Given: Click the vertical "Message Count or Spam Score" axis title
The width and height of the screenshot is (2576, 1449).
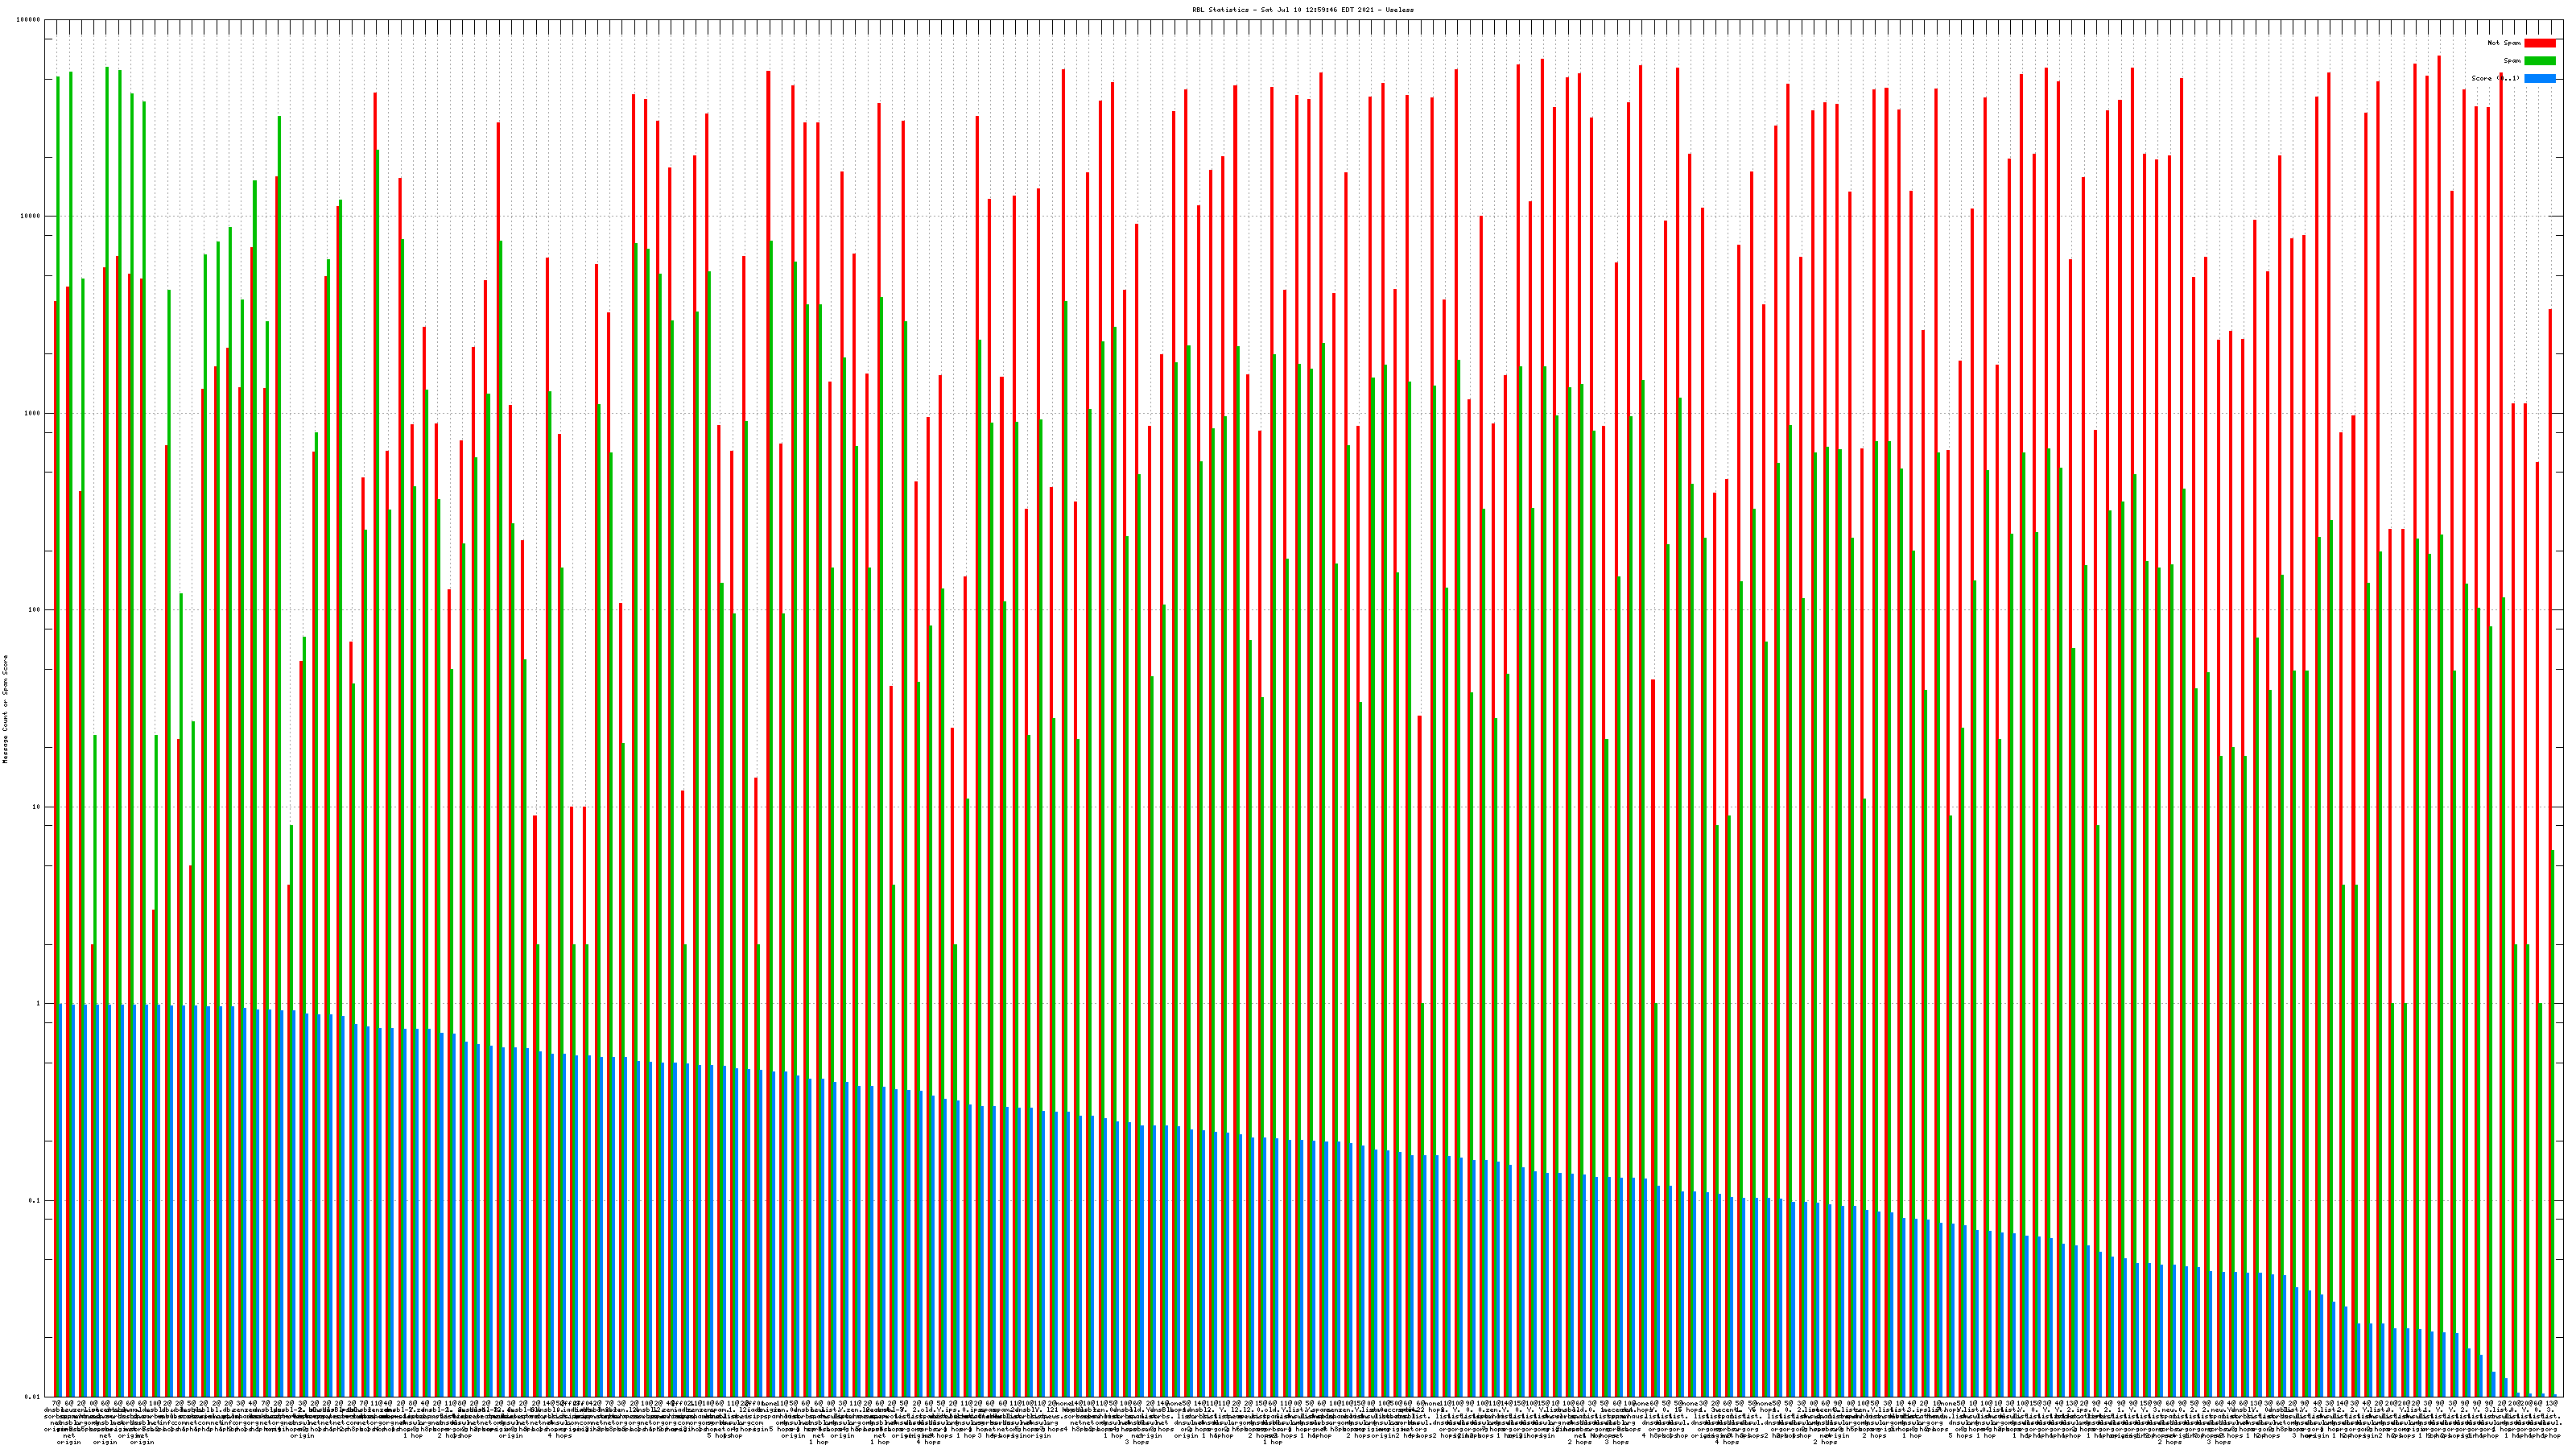Looking at the screenshot, I should [5, 708].
